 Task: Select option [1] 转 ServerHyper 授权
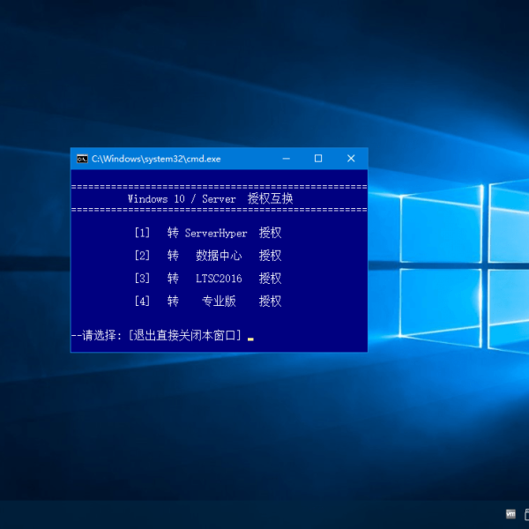tap(208, 233)
